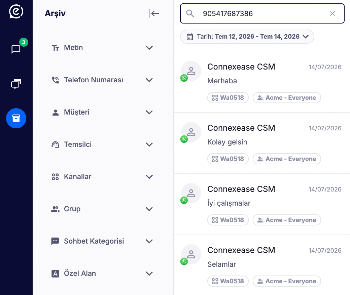Open the Connexease logo home
This screenshot has width=350, height=295.
(16, 11)
